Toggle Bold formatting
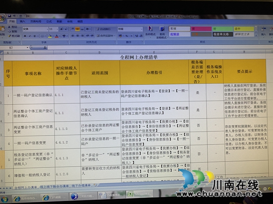The height and width of the screenshot is (204, 273). [x=25, y=36]
